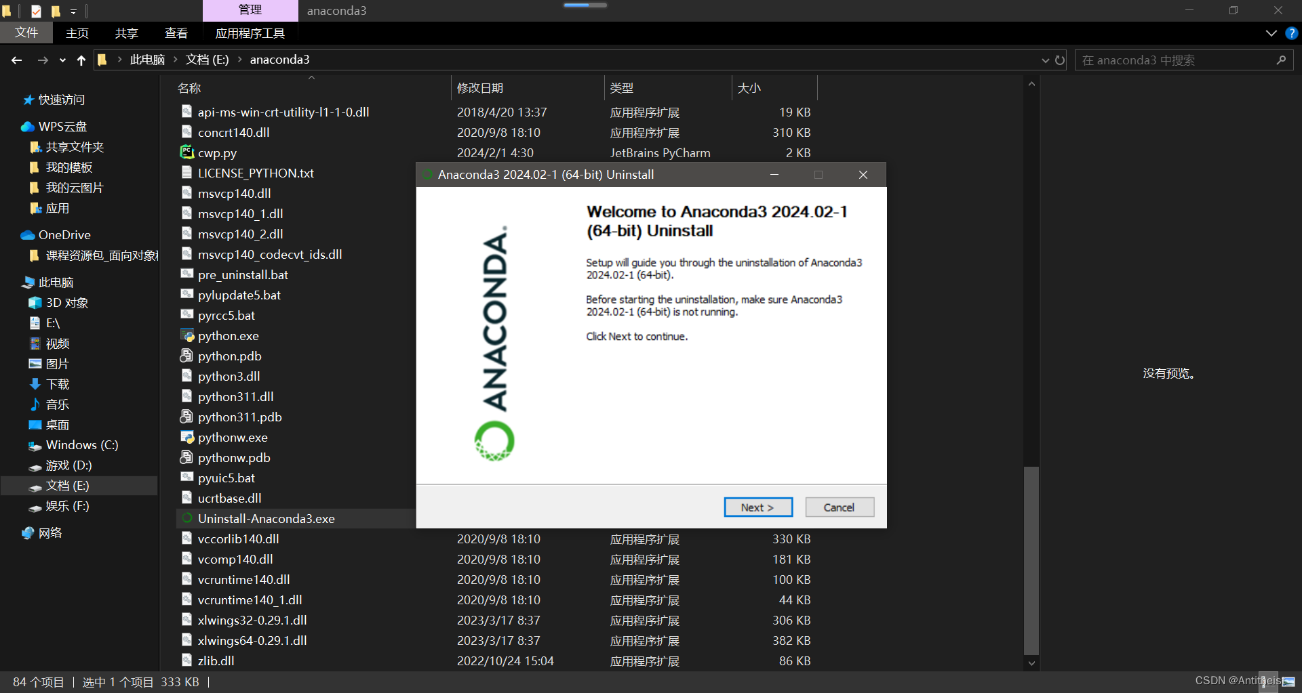The image size is (1302, 693).
Task: Open the address bar history dropdown
Action: point(1045,60)
